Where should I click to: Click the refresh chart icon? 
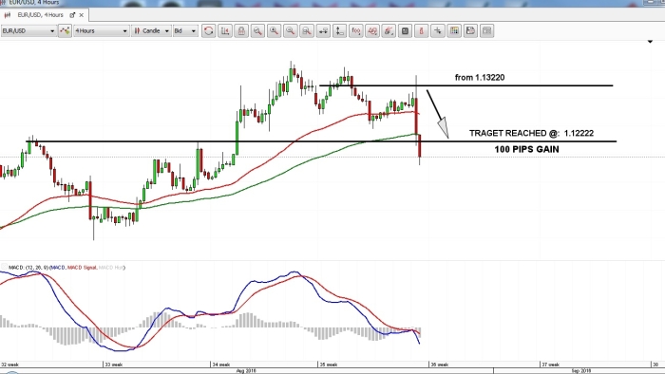click(x=208, y=31)
